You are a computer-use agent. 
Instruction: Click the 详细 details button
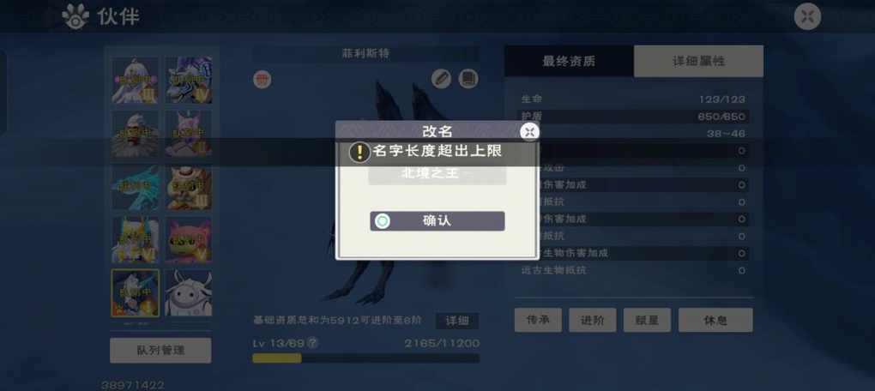[x=457, y=321]
